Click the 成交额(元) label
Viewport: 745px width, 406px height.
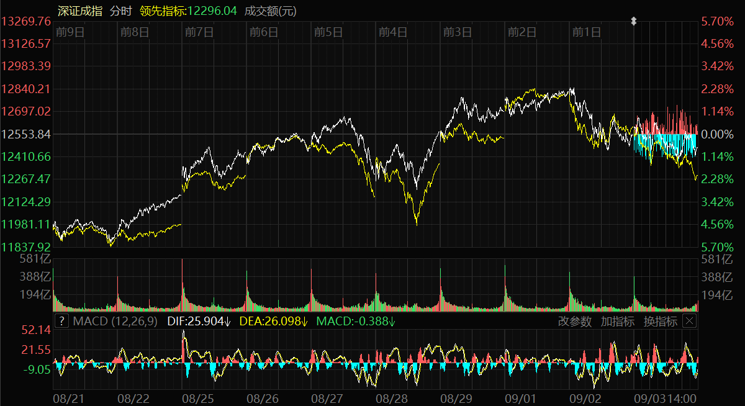[271, 11]
